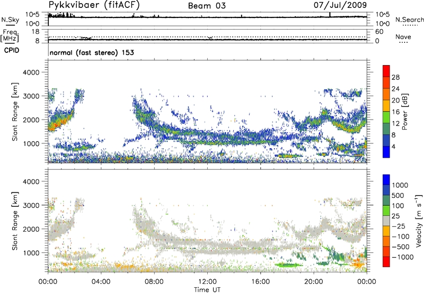Click the left noise axis value '10^5'
Image resolution: width=424 pixels, height=293 pixels.
point(32,14)
